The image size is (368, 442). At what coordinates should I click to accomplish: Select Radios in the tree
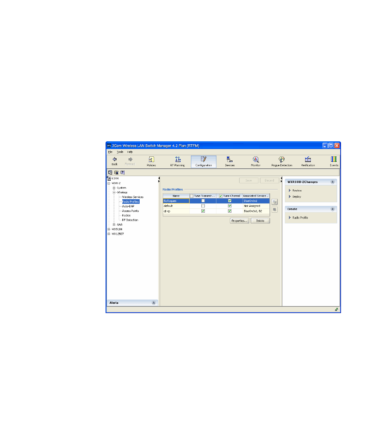(126, 215)
